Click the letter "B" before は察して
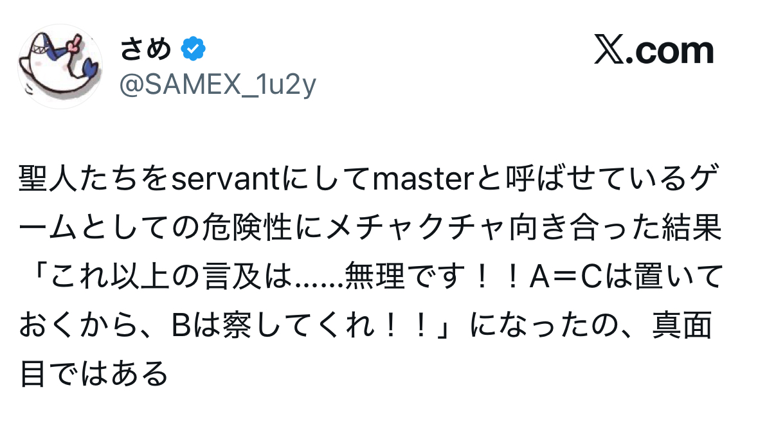 pyautogui.click(x=181, y=325)
